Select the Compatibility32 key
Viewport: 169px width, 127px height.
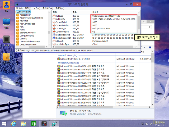(27, 36)
